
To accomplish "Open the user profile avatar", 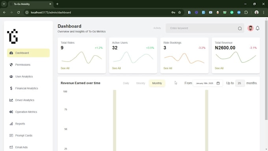I will [250, 28].
